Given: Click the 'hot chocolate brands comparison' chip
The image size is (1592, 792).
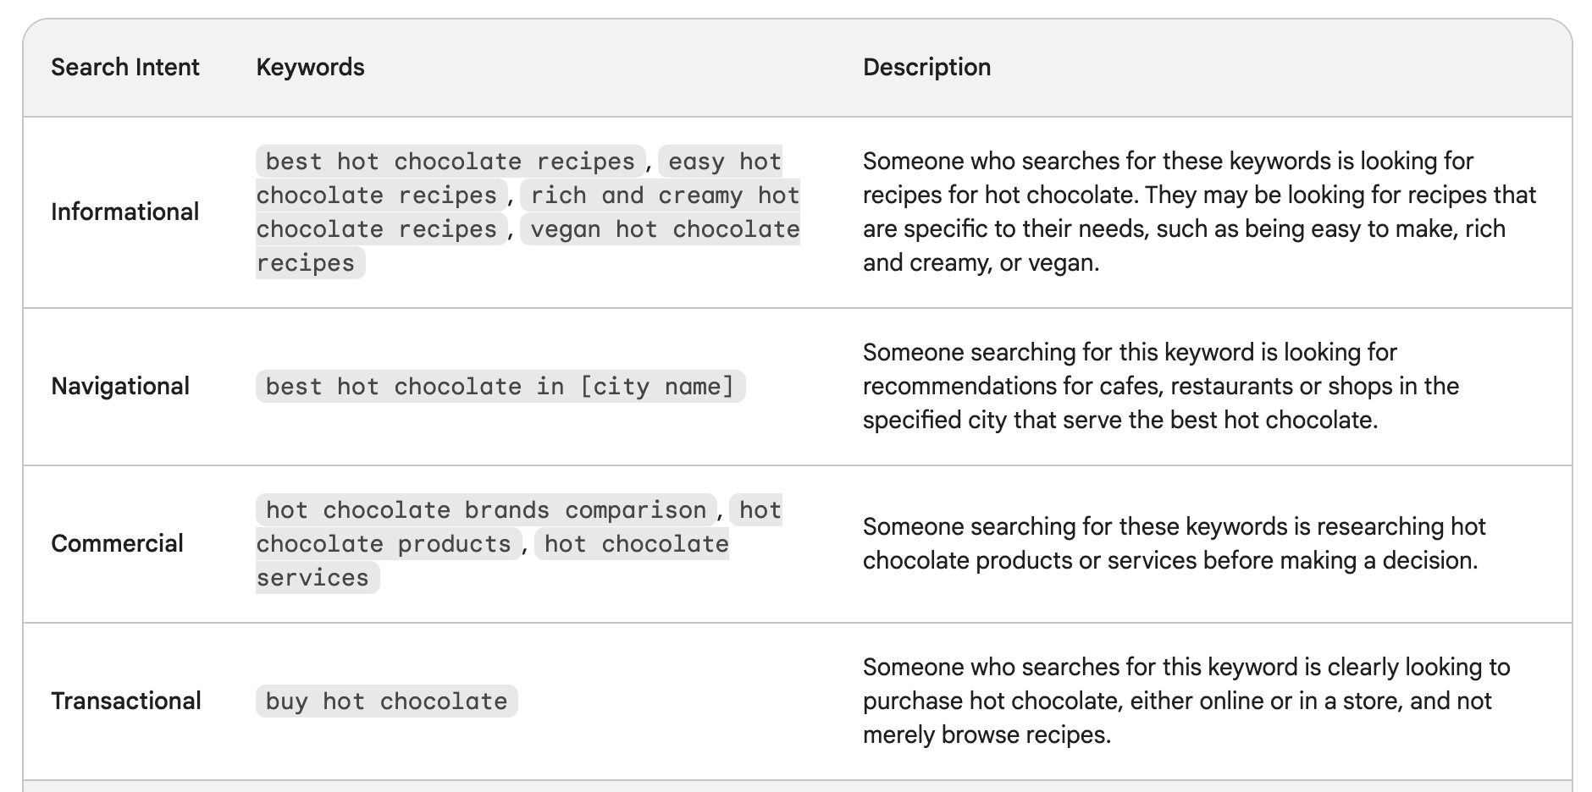Looking at the screenshot, I should point(485,510).
